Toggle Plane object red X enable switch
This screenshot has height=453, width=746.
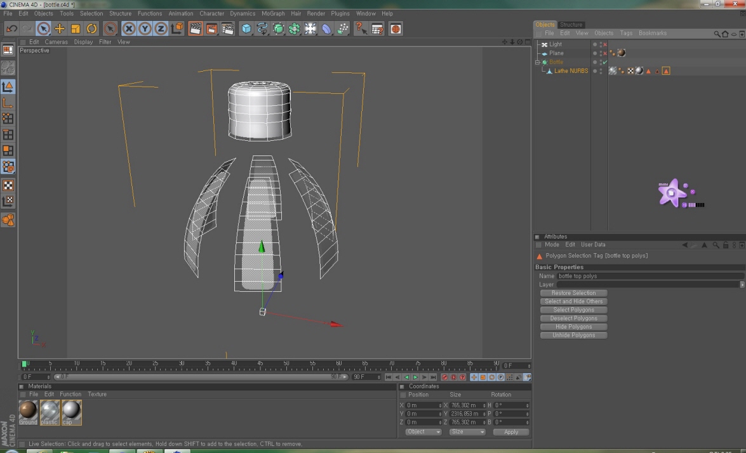[604, 53]
